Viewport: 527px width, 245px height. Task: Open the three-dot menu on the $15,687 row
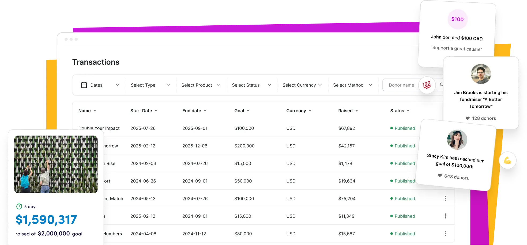click(x=445, y=234)
